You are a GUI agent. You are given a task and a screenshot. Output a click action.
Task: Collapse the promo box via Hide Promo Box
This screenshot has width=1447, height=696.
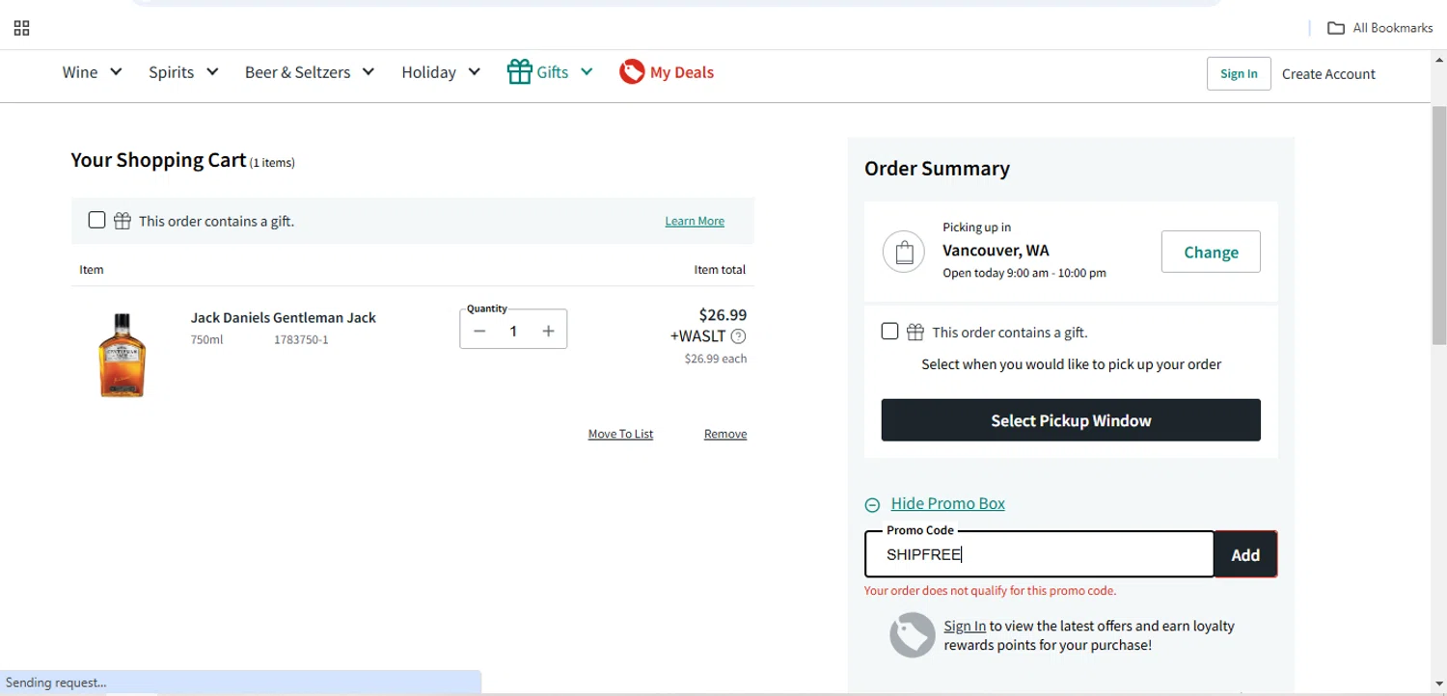tap(948, 503)
